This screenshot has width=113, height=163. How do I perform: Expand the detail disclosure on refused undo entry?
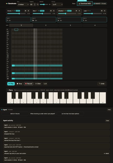click(106, 153)
